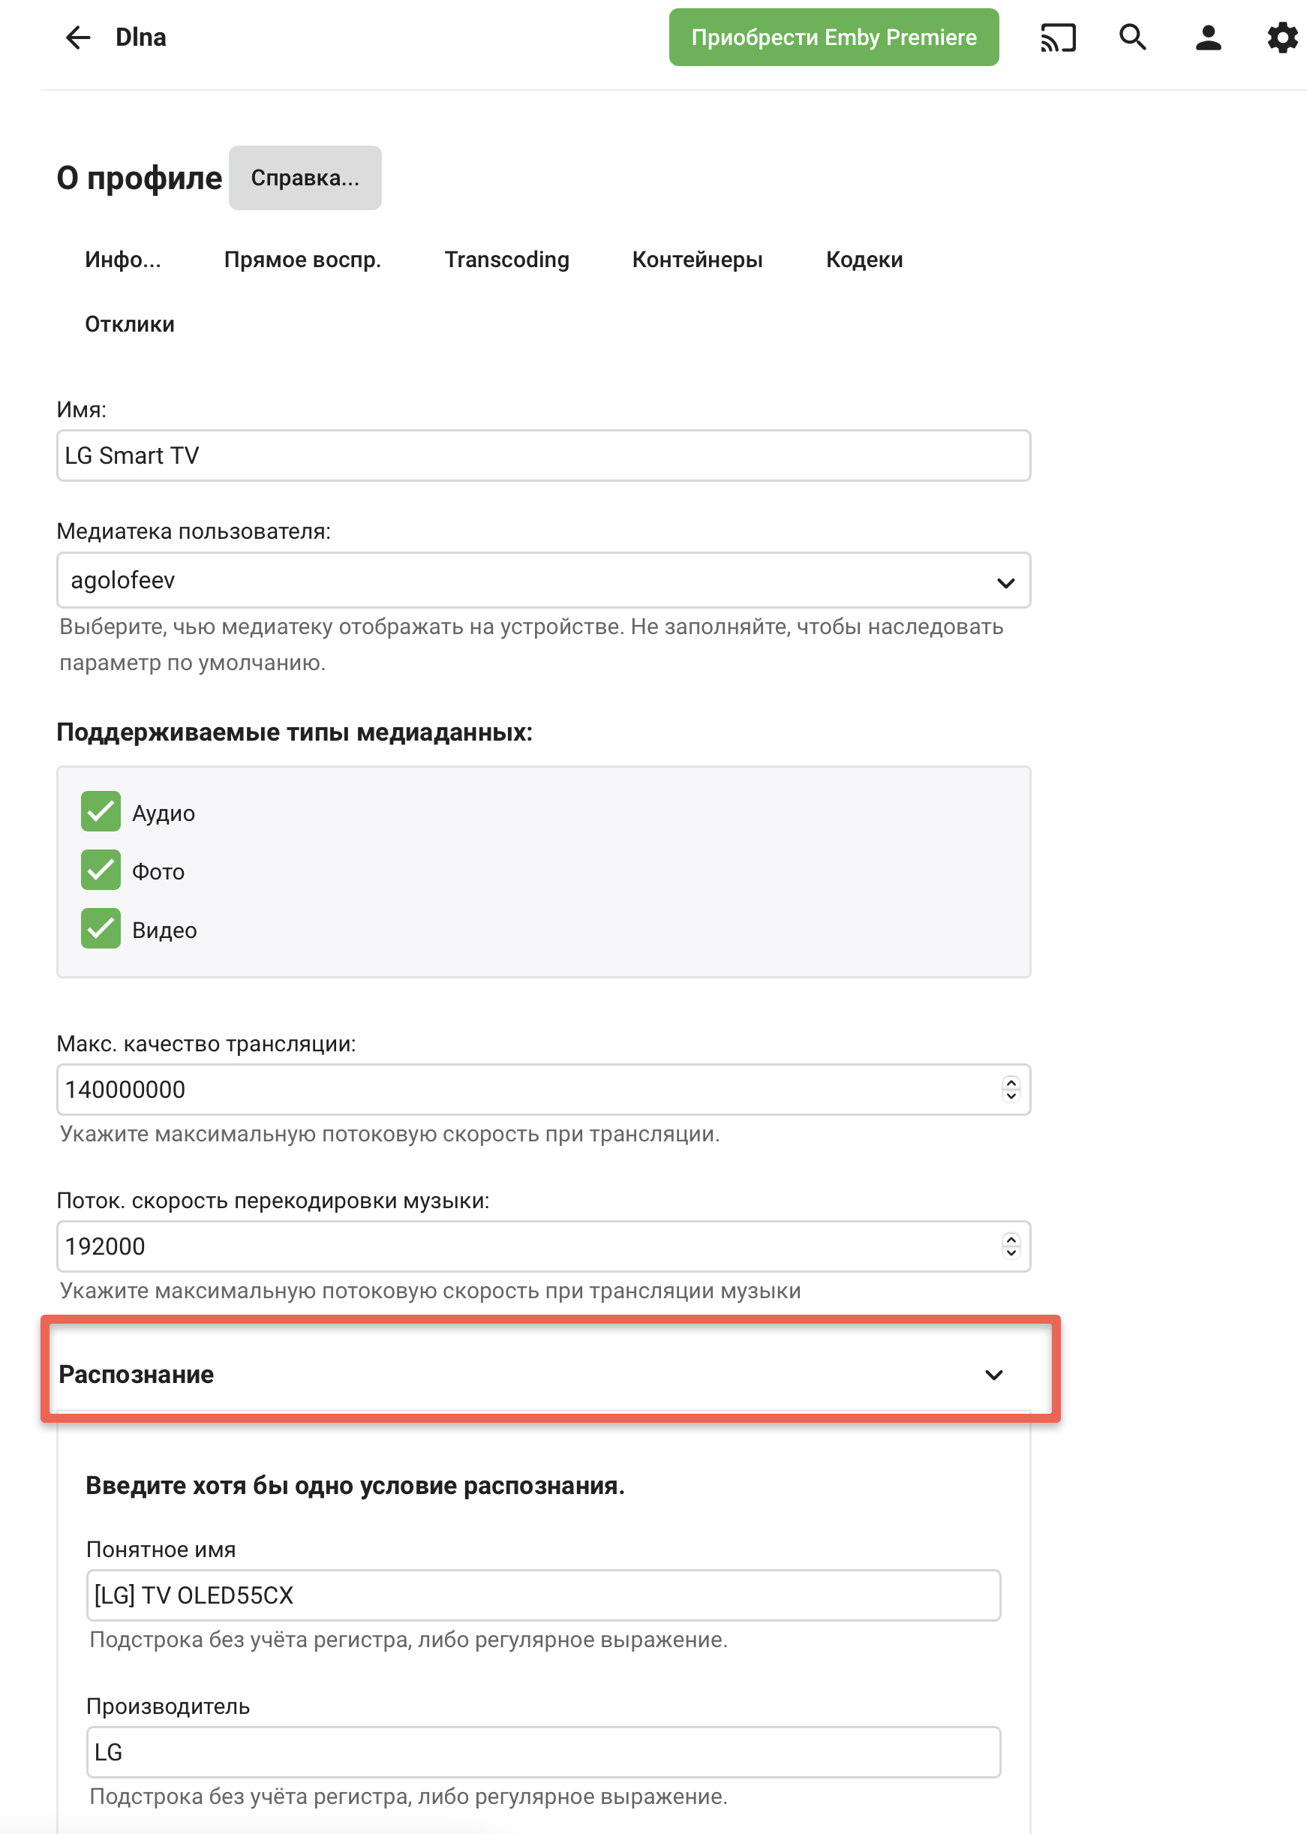Click the Производитель input field
This screenshot has height=1834, width=1307.
(x=543, y=1752)
